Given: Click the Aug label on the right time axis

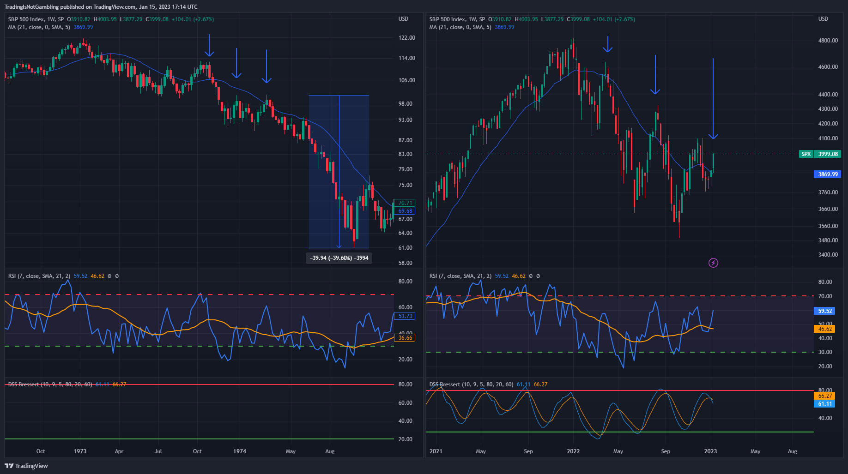Looking at the screenshot, I should (793, 451).
